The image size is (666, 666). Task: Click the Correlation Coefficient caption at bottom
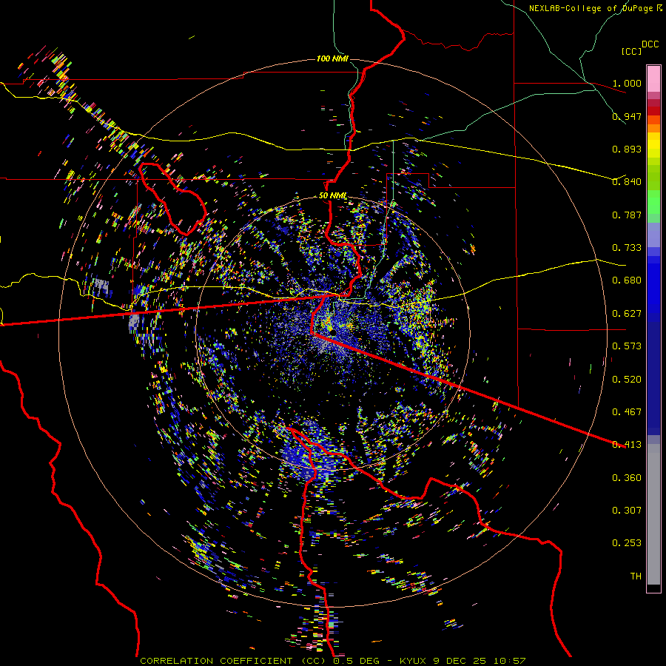(x=333, y=661)
